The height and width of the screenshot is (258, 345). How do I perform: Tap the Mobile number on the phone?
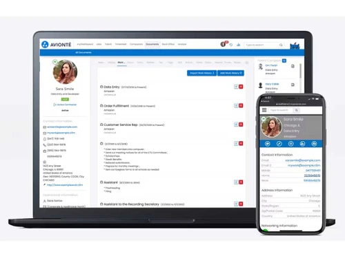(x=313, y=171)
